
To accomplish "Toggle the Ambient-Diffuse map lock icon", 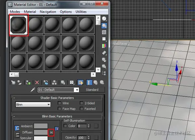I will [57, 129].
